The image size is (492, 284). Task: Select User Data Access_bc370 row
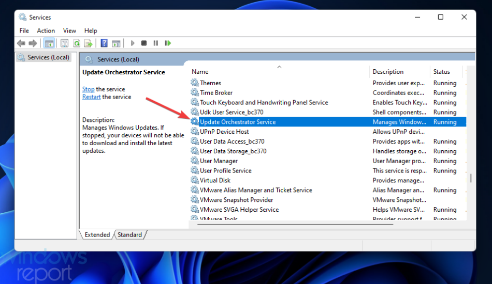(x=328, y=141)
